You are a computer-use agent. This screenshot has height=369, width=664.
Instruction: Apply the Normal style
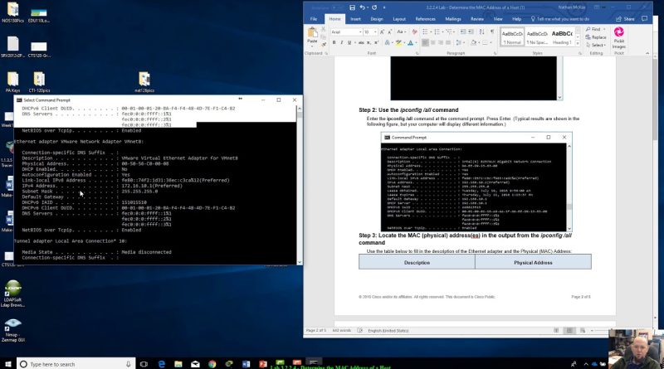[512, 37]
